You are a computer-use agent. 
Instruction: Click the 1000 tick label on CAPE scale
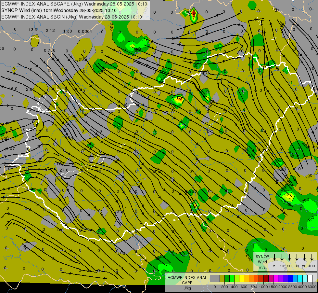point(263,287)
